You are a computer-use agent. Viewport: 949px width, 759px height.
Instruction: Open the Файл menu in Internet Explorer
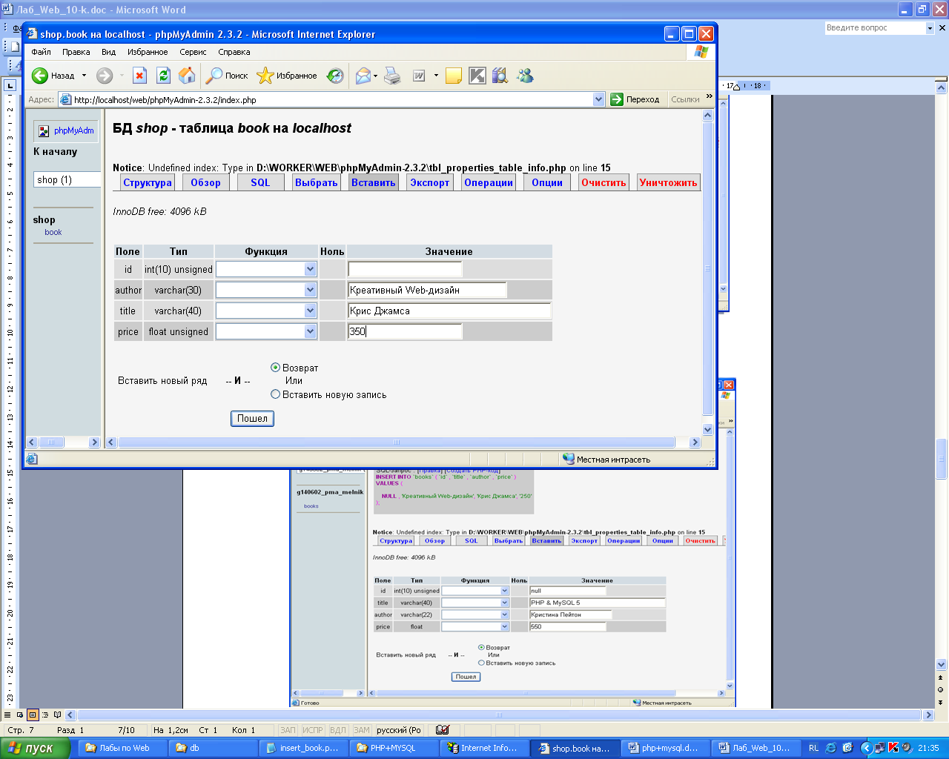click(x=42, y=52)
